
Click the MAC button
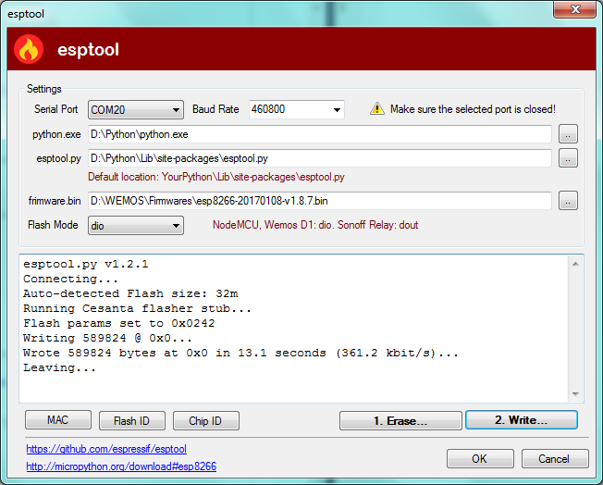[x=58, y=420]
